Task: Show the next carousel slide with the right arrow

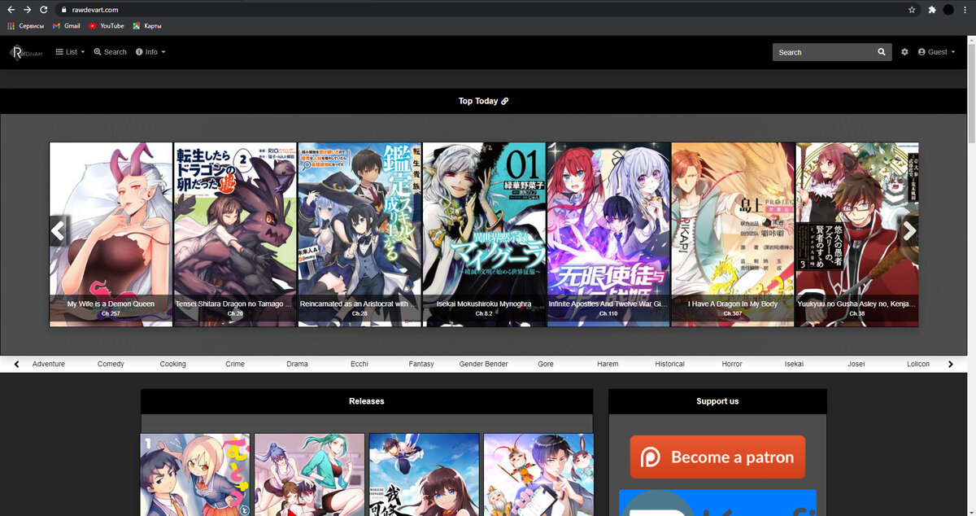Action: (x=910, y=231)
